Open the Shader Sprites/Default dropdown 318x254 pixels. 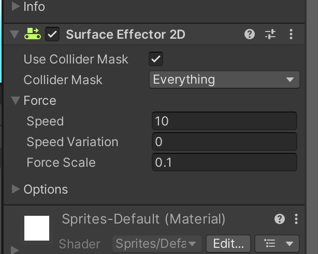coord(156,243)
